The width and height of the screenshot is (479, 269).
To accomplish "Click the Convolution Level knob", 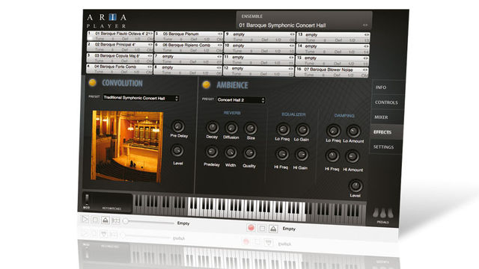I will 177,151.
